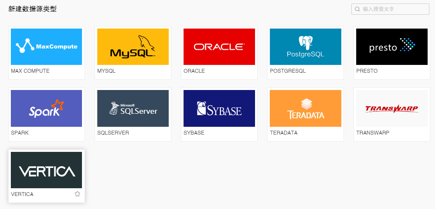Click the 新建数据源类型 heading

(x=33, y=9)
